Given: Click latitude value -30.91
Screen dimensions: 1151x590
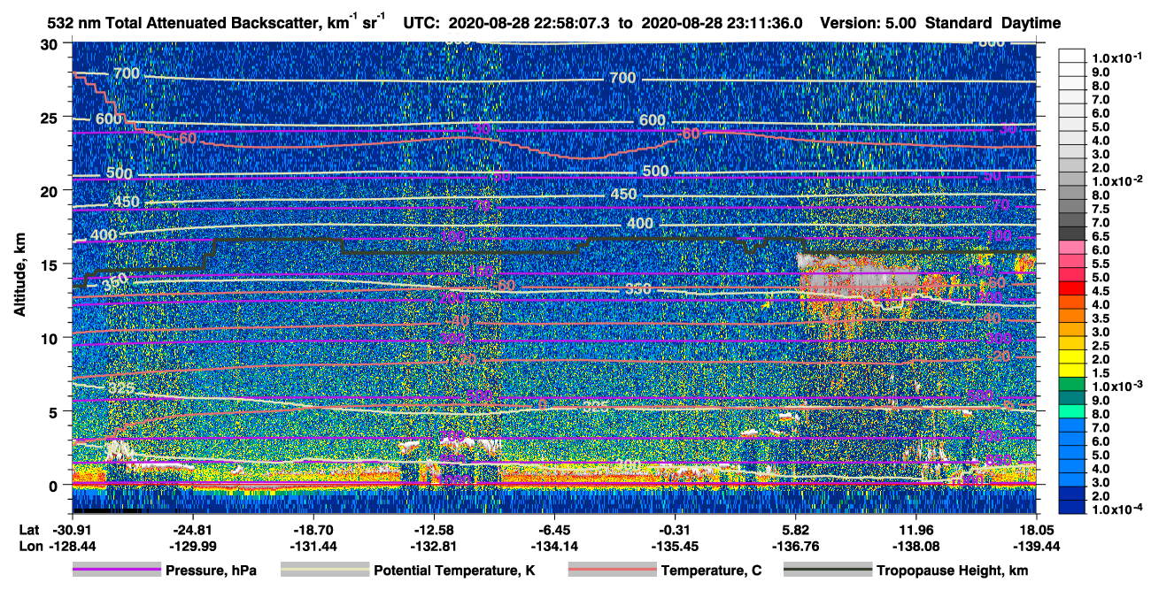Looking at the screenshot, I should [x=72, y=529].
